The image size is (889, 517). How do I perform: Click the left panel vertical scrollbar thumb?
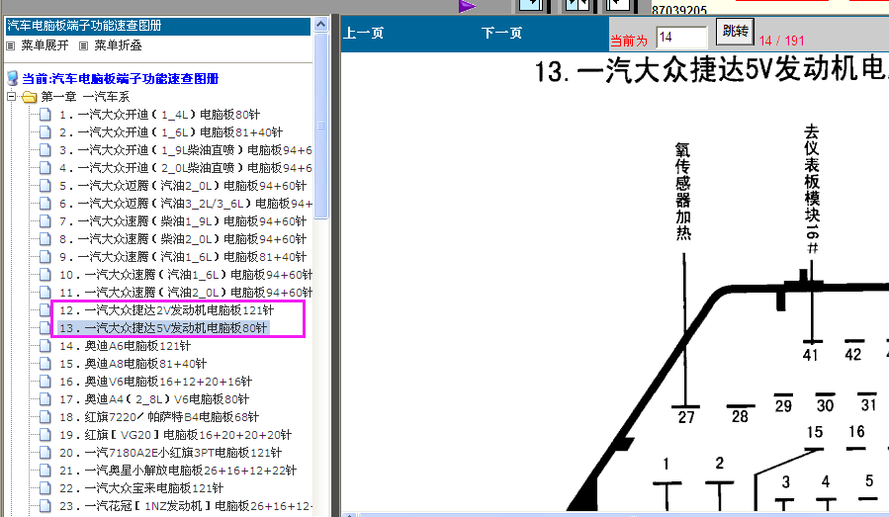[x=321, y=126]
